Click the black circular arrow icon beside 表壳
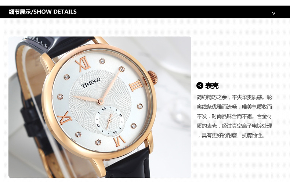This screenshot has width=290, height=183. tap(200, 86)
